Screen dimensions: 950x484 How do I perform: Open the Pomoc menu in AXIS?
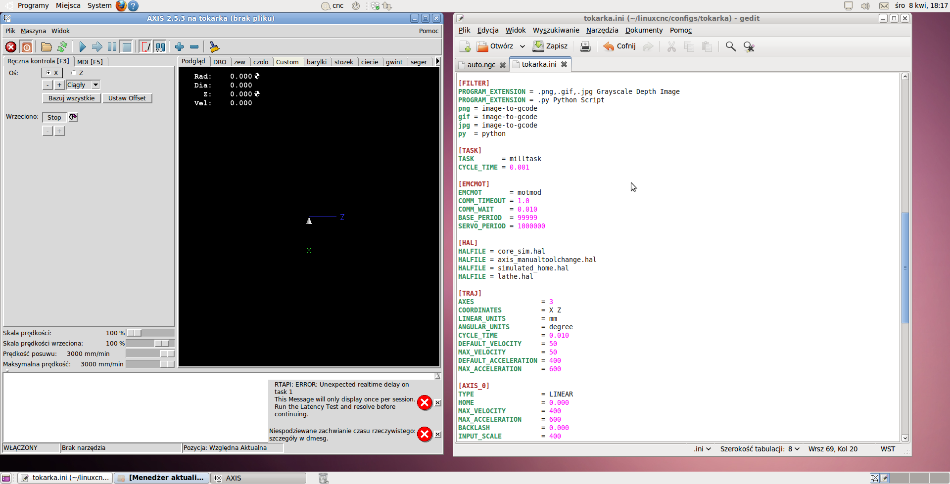(x=428, y=31)
